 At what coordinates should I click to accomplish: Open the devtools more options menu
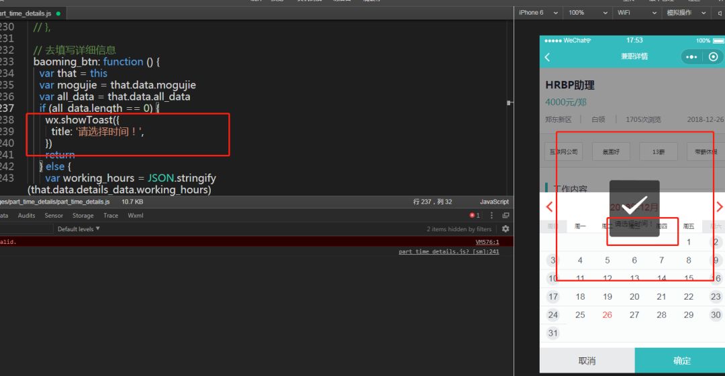(x=491, y=216)
